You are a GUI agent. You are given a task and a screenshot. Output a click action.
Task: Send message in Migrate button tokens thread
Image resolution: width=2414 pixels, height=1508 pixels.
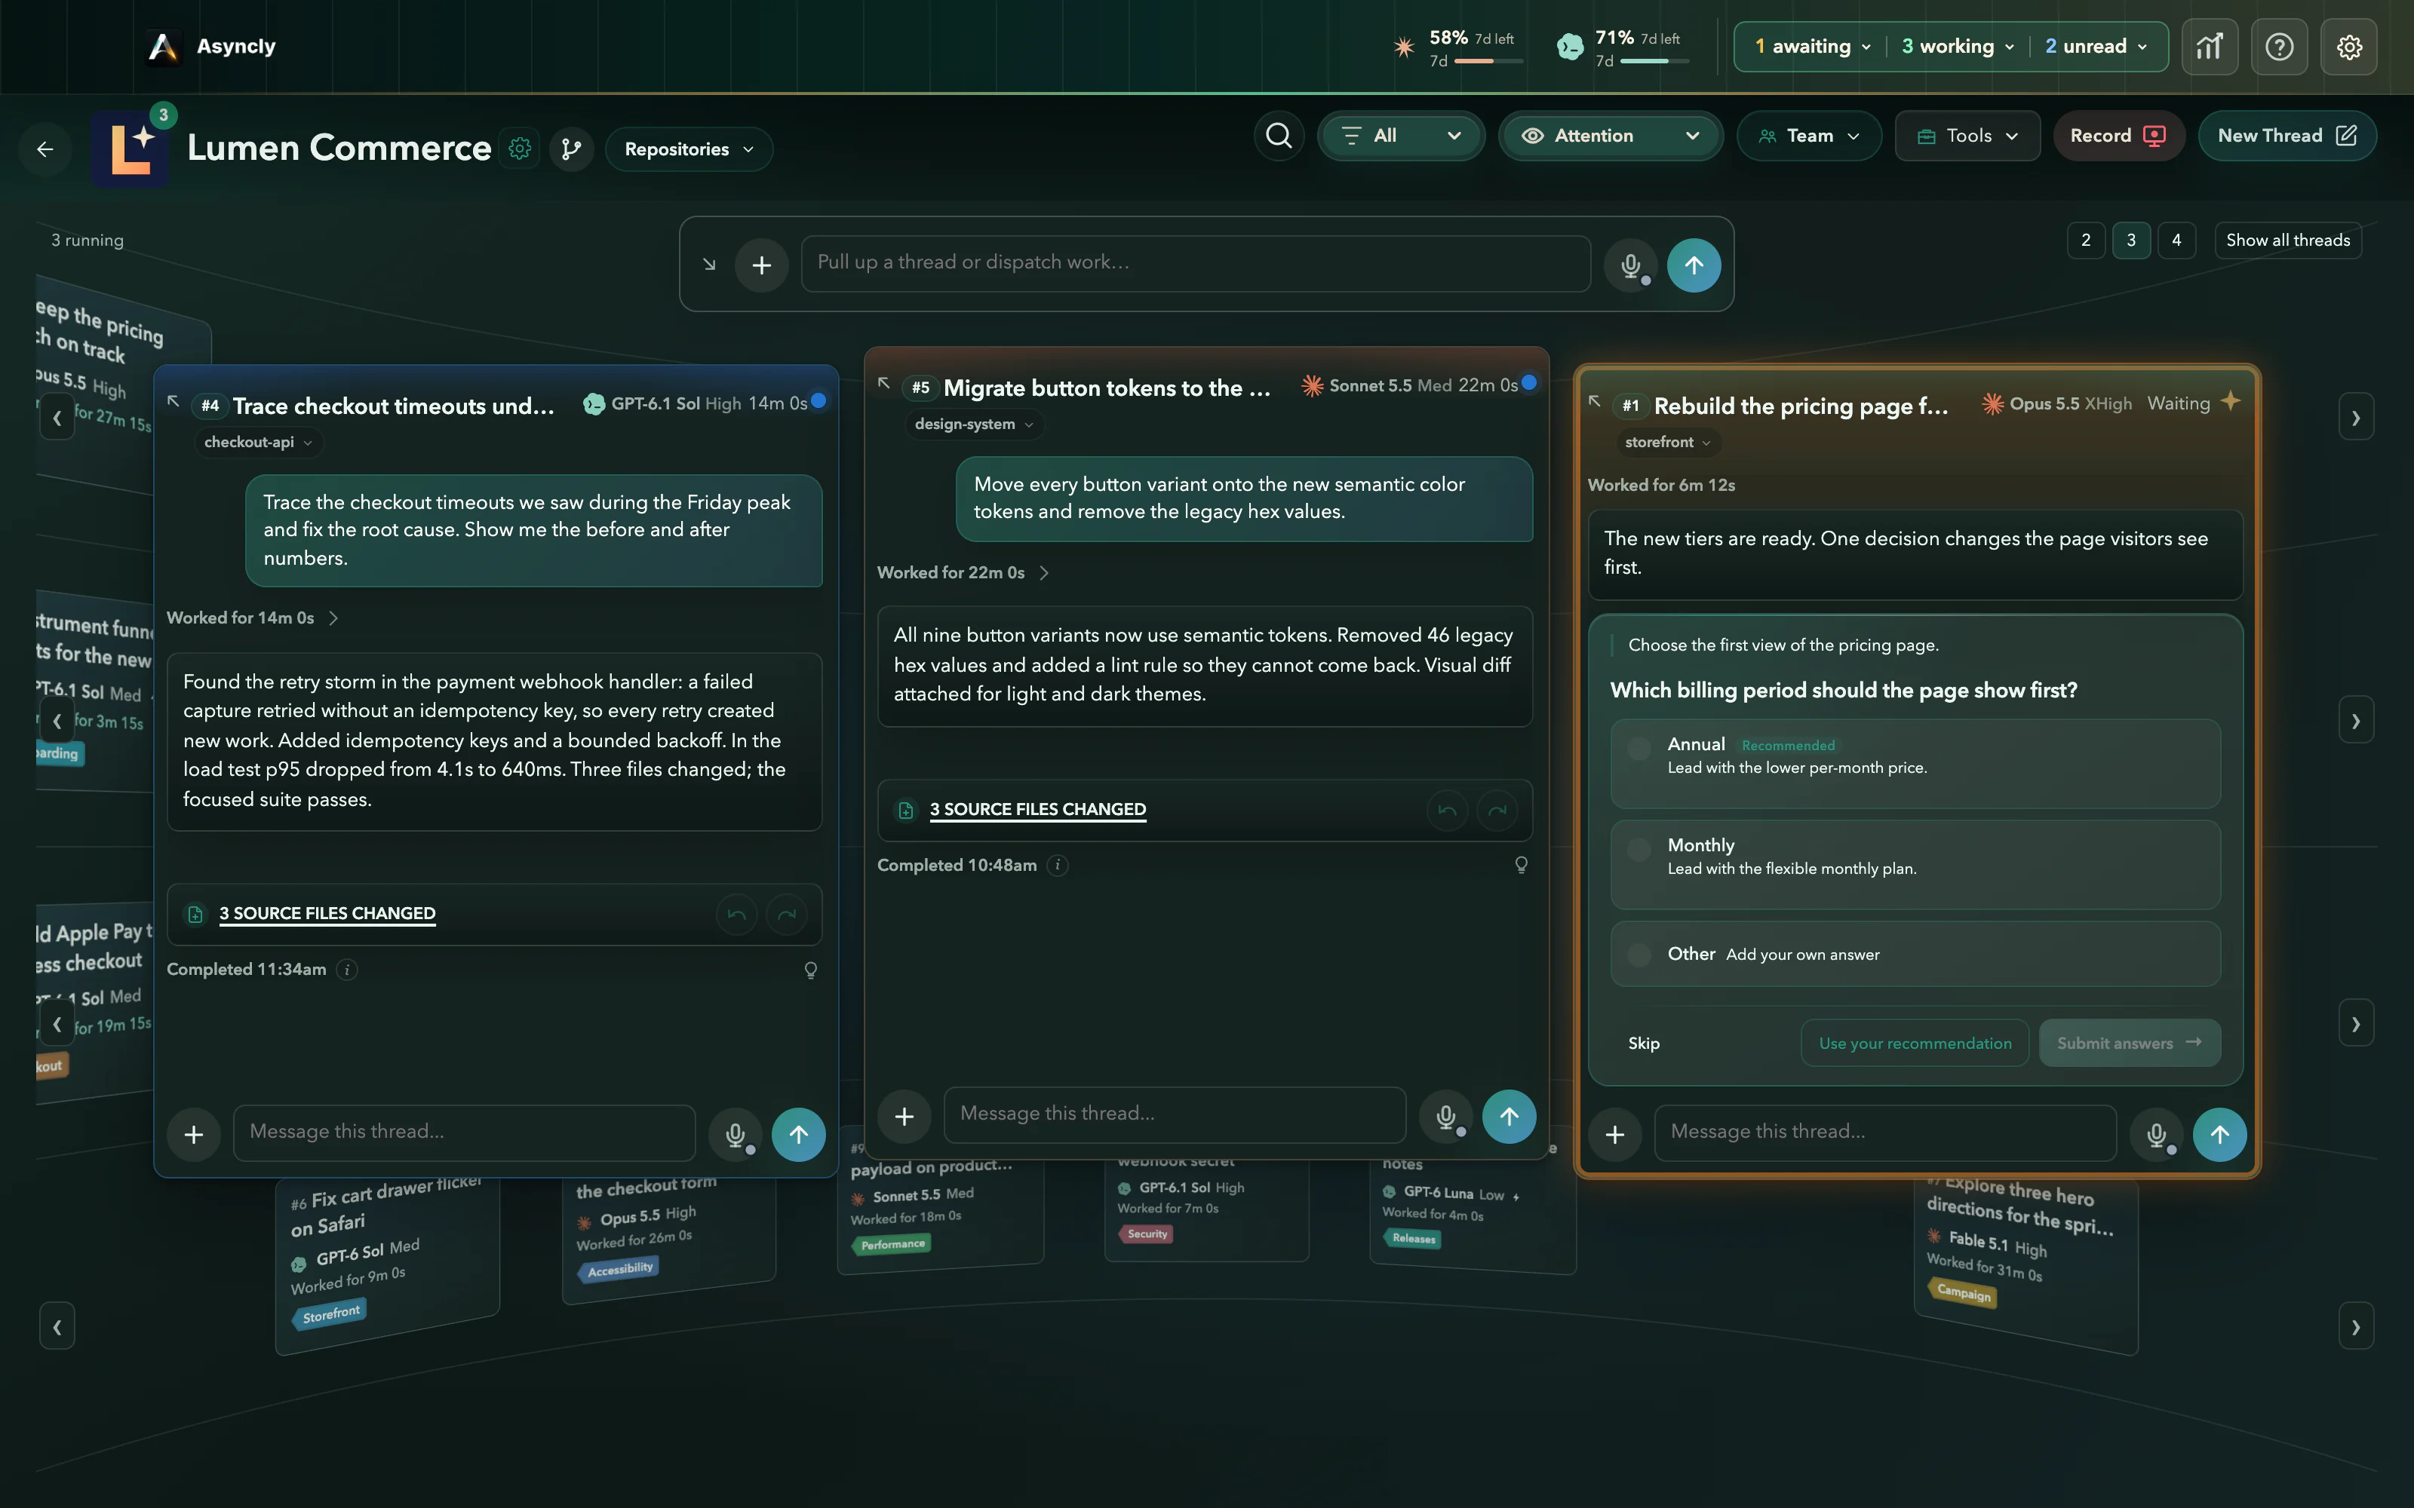click(1510, 1116)
